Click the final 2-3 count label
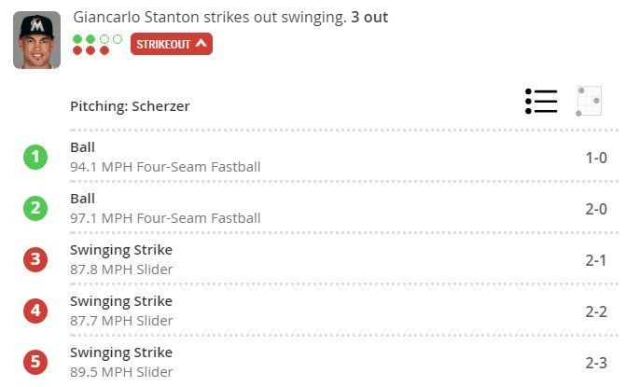The height and width of the screenshot is (387, 639). pyautogui.click(x=596, y=363)
